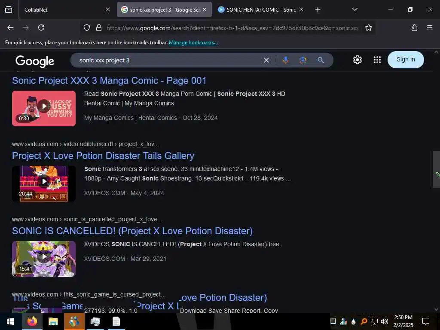The height and width of the screenshot is (330, 440).
Task: Open the Firefox application menu
Action: click(x=430, y=27)
